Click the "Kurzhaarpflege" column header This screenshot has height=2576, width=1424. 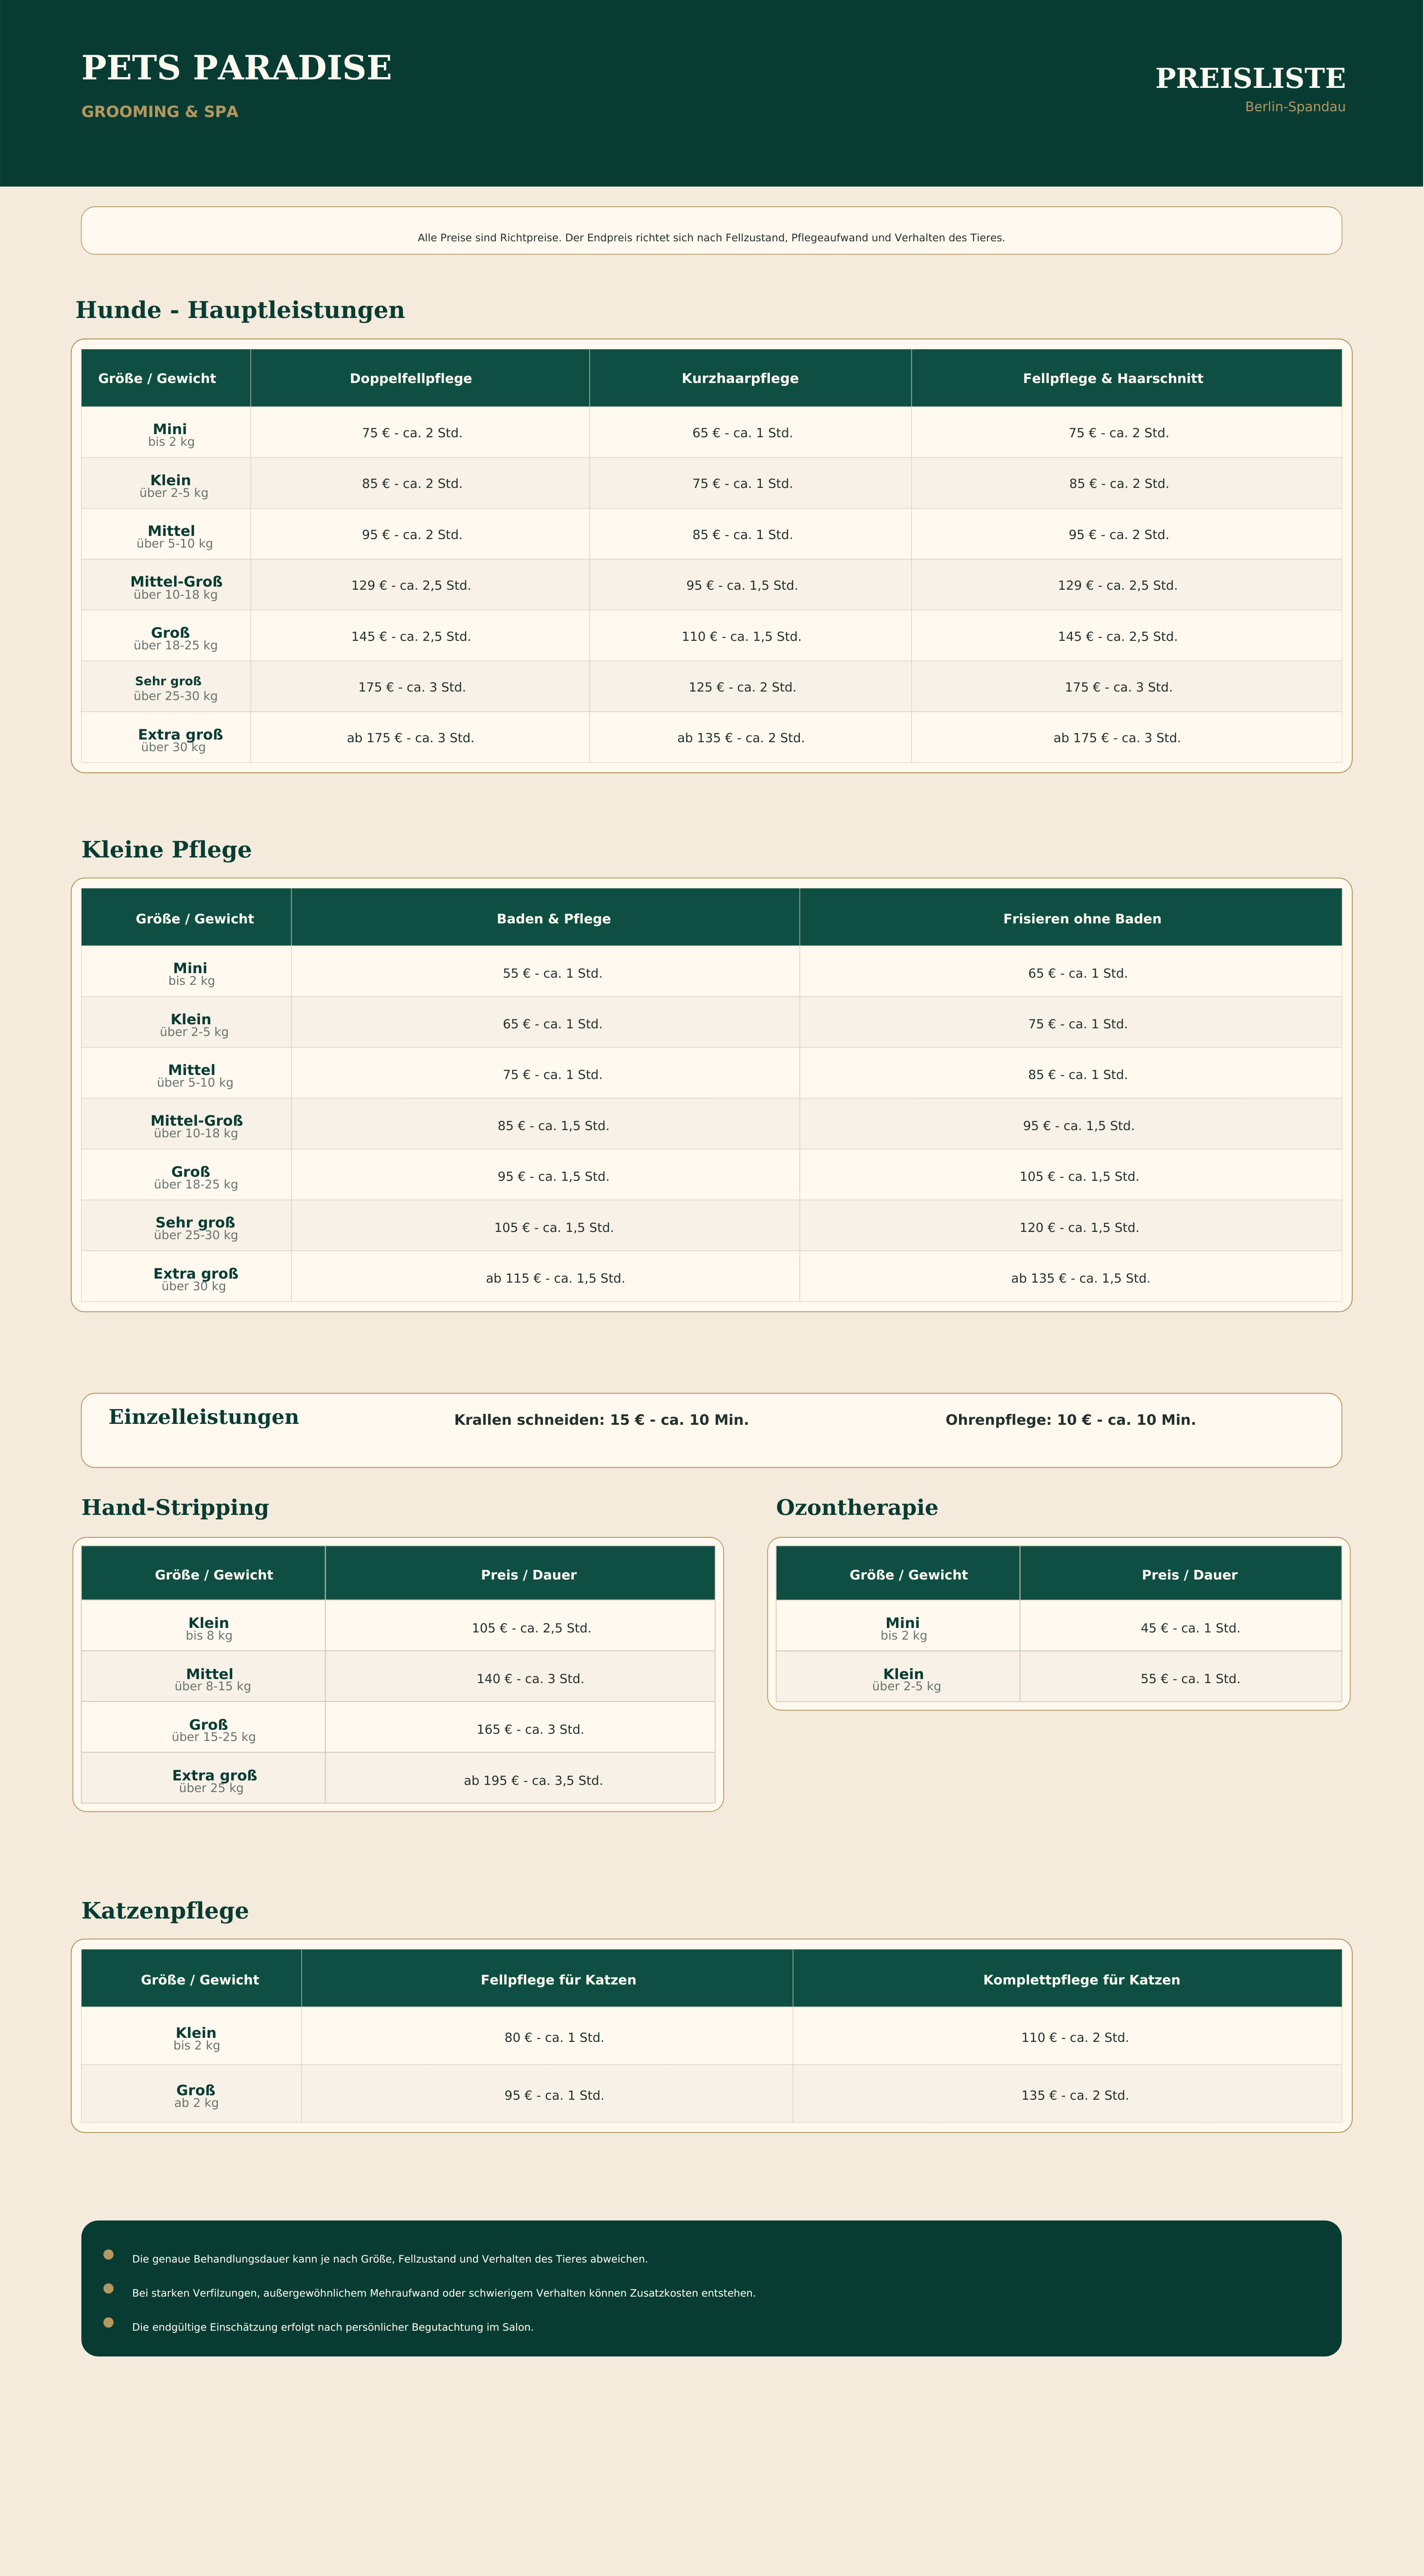click(740, 378)
